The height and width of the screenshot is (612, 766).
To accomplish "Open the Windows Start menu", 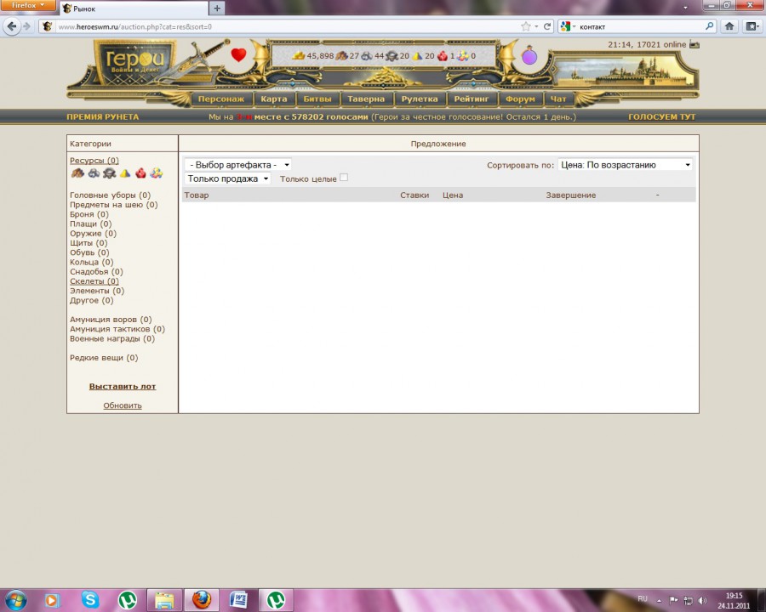I will point(16,600).
